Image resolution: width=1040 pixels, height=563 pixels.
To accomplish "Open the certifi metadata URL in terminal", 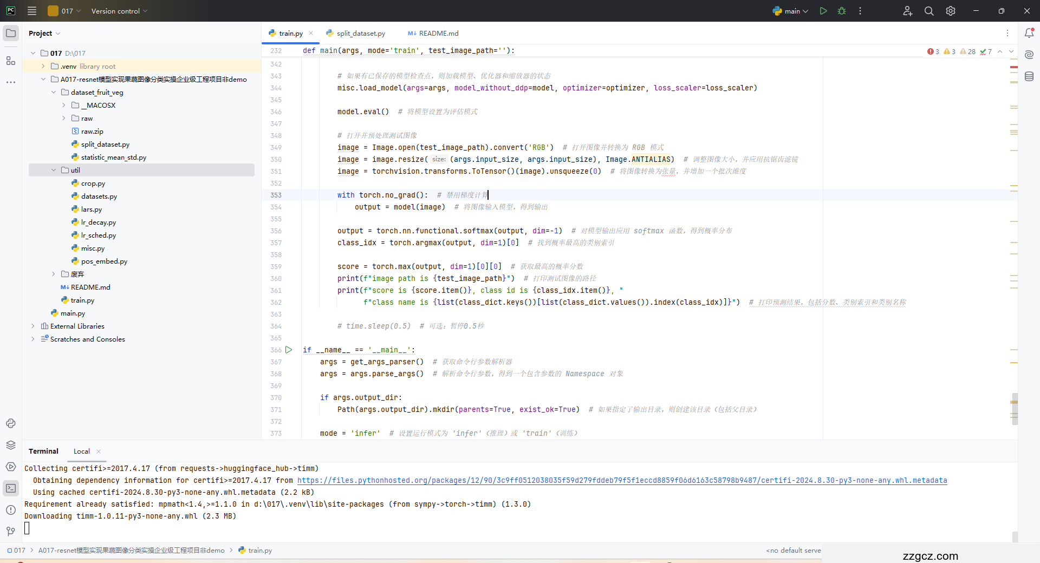I will [x=622, y=480].
